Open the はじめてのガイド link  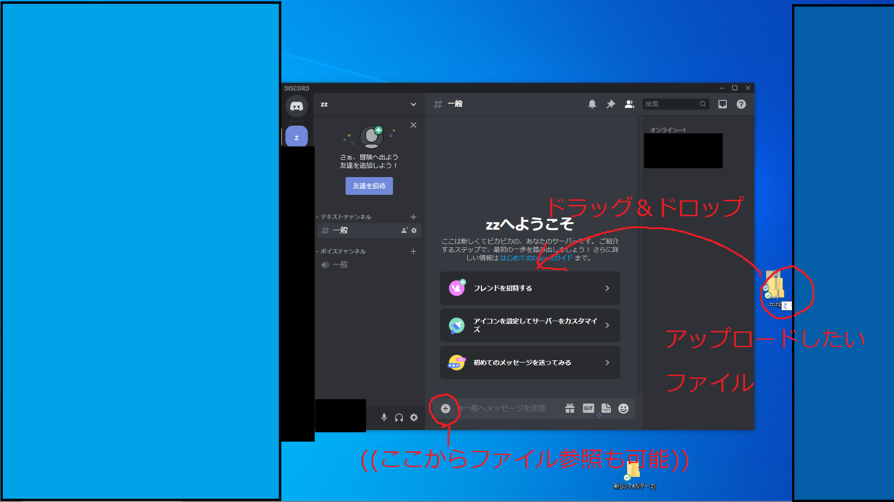click(536, 258)
